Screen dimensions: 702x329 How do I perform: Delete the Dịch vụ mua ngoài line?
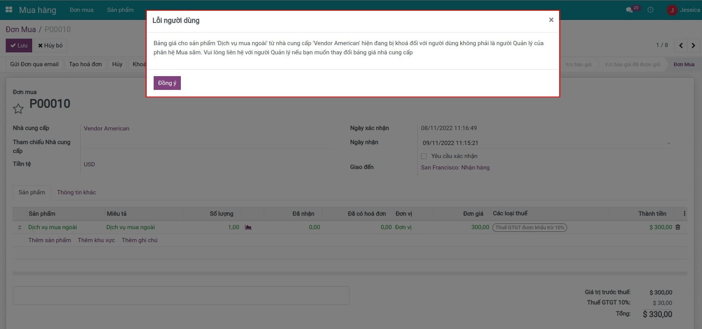point(678,227)
